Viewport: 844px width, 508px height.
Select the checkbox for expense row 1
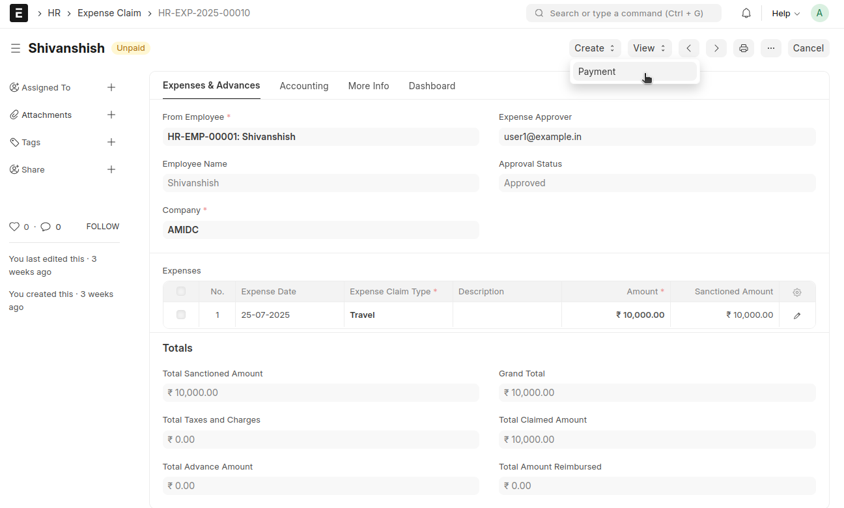(x=181, y=315)
